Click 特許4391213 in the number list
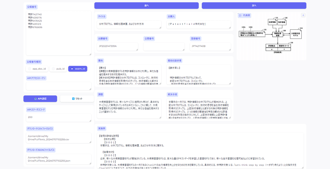Screen dimensions: 330x169 35,24
